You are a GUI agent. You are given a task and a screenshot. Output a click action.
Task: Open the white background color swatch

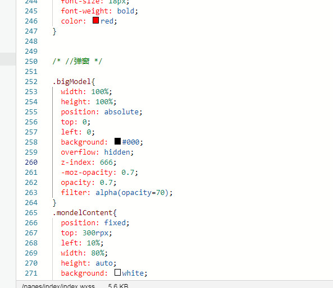(117, 272)
